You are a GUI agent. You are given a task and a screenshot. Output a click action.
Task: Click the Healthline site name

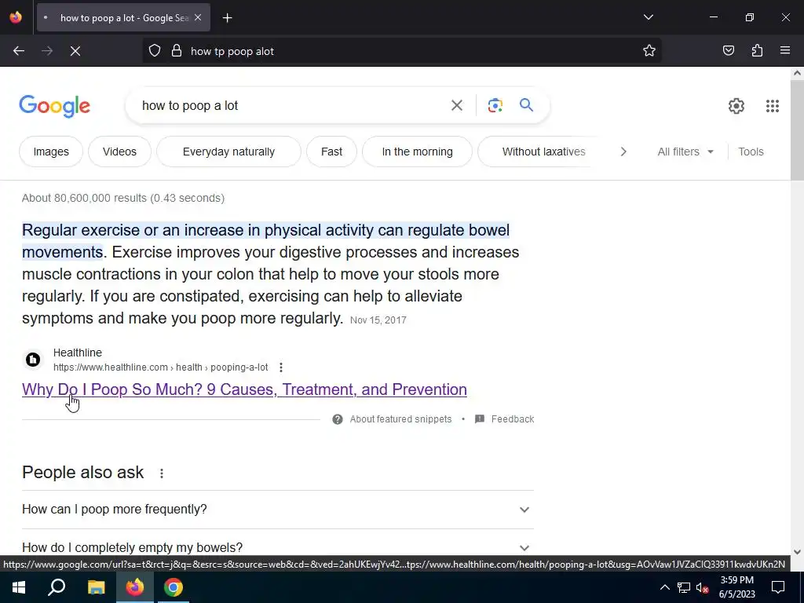click(x=78, y=353)
